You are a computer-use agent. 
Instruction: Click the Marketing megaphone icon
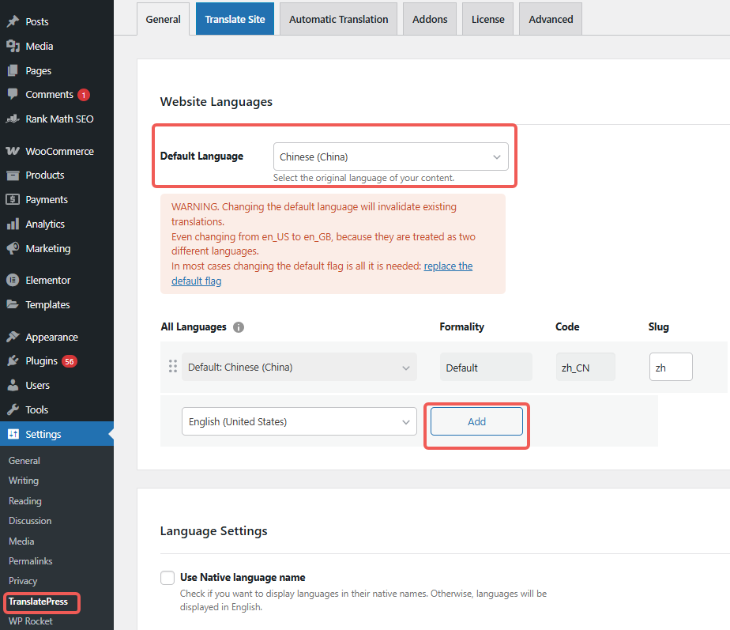coord(13,248)
